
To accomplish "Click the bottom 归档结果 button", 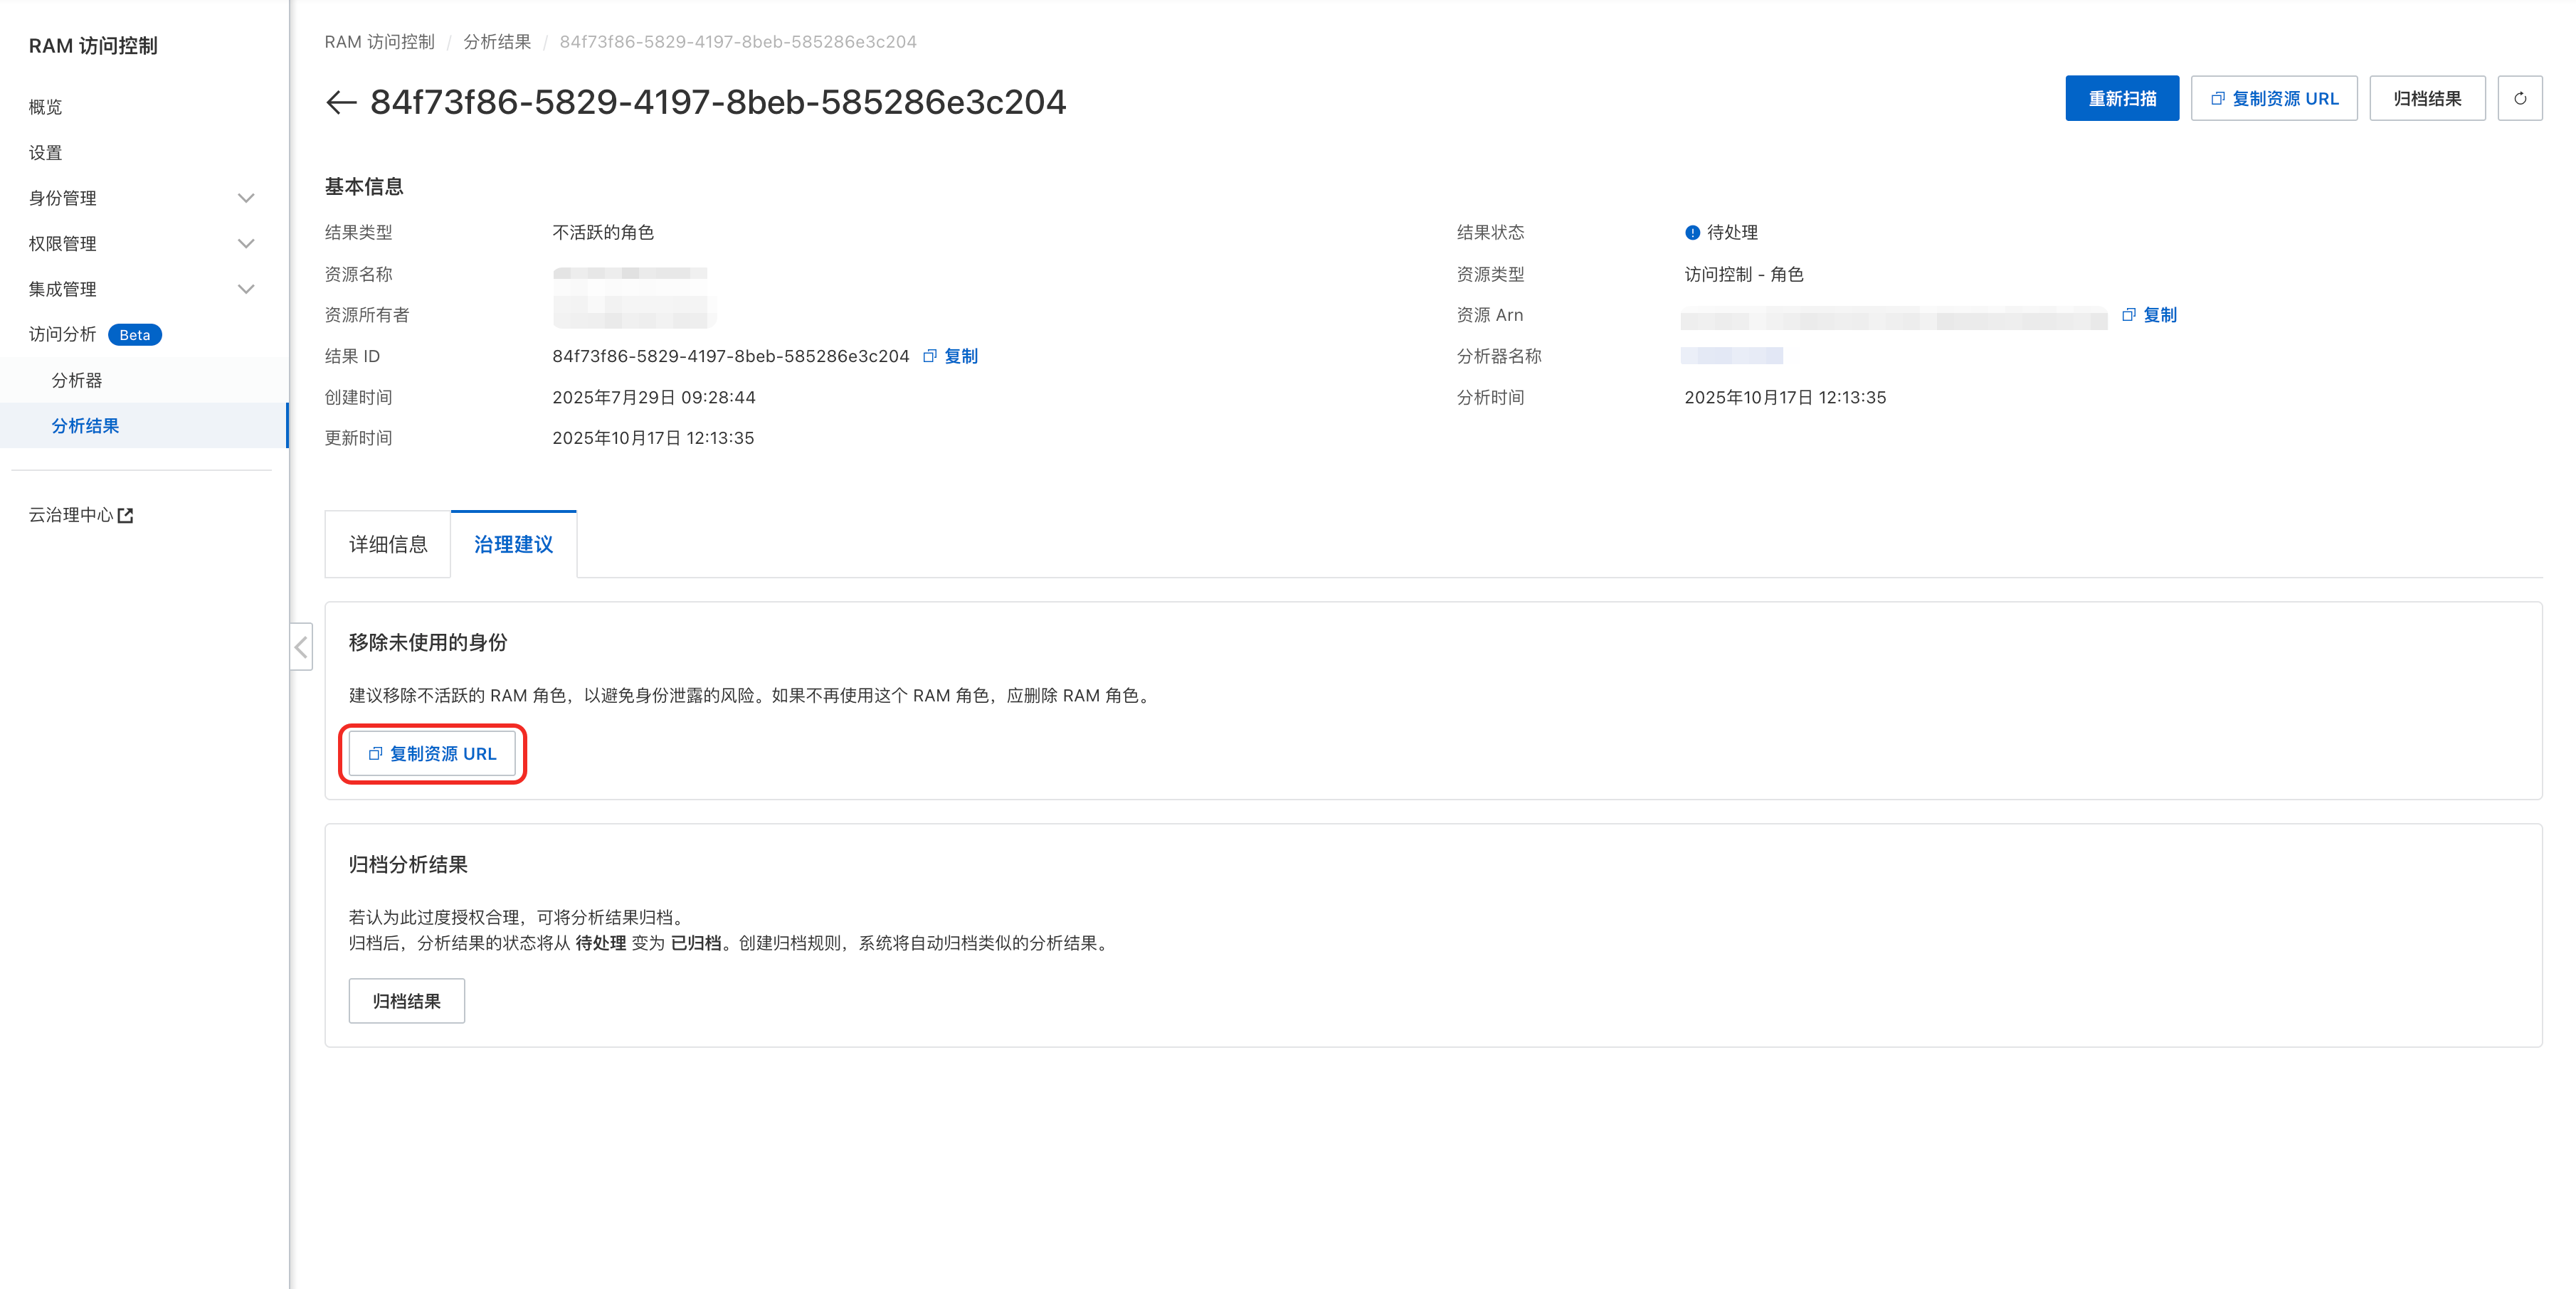I will coord(406,1000).
